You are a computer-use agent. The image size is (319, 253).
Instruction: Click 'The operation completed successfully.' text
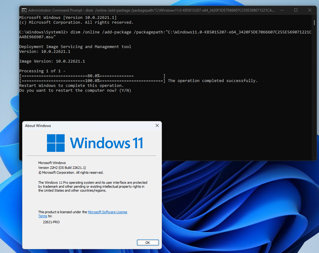212,81
